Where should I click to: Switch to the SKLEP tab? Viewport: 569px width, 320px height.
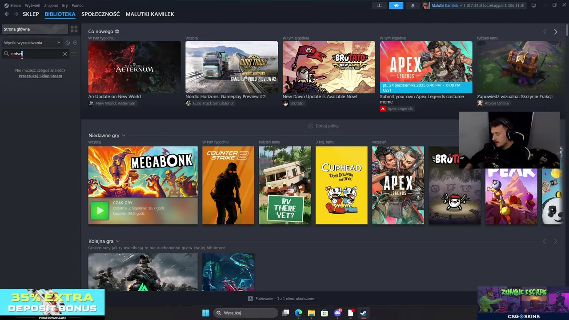(31, 14)
